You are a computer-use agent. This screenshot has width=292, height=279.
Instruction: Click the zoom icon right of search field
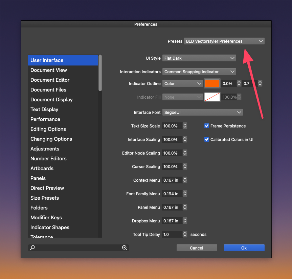tap(125, 248)
